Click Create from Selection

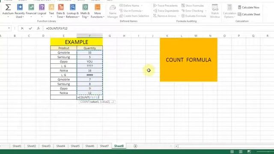click(x=134, y=16)
